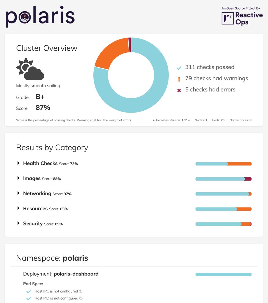Click the cloudy weather icon in Cluster Overview

(29, 69)
